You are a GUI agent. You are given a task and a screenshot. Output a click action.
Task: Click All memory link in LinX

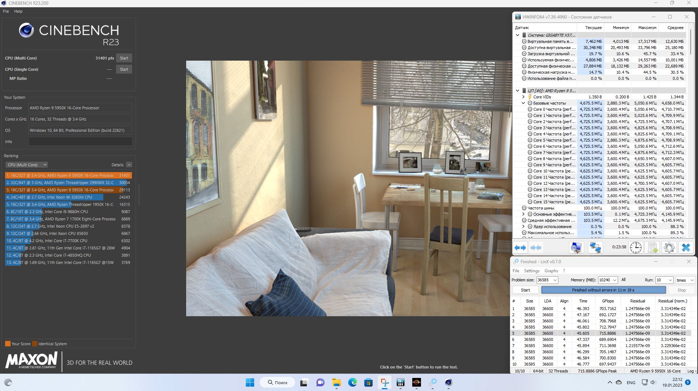click(x=623, y=280)
